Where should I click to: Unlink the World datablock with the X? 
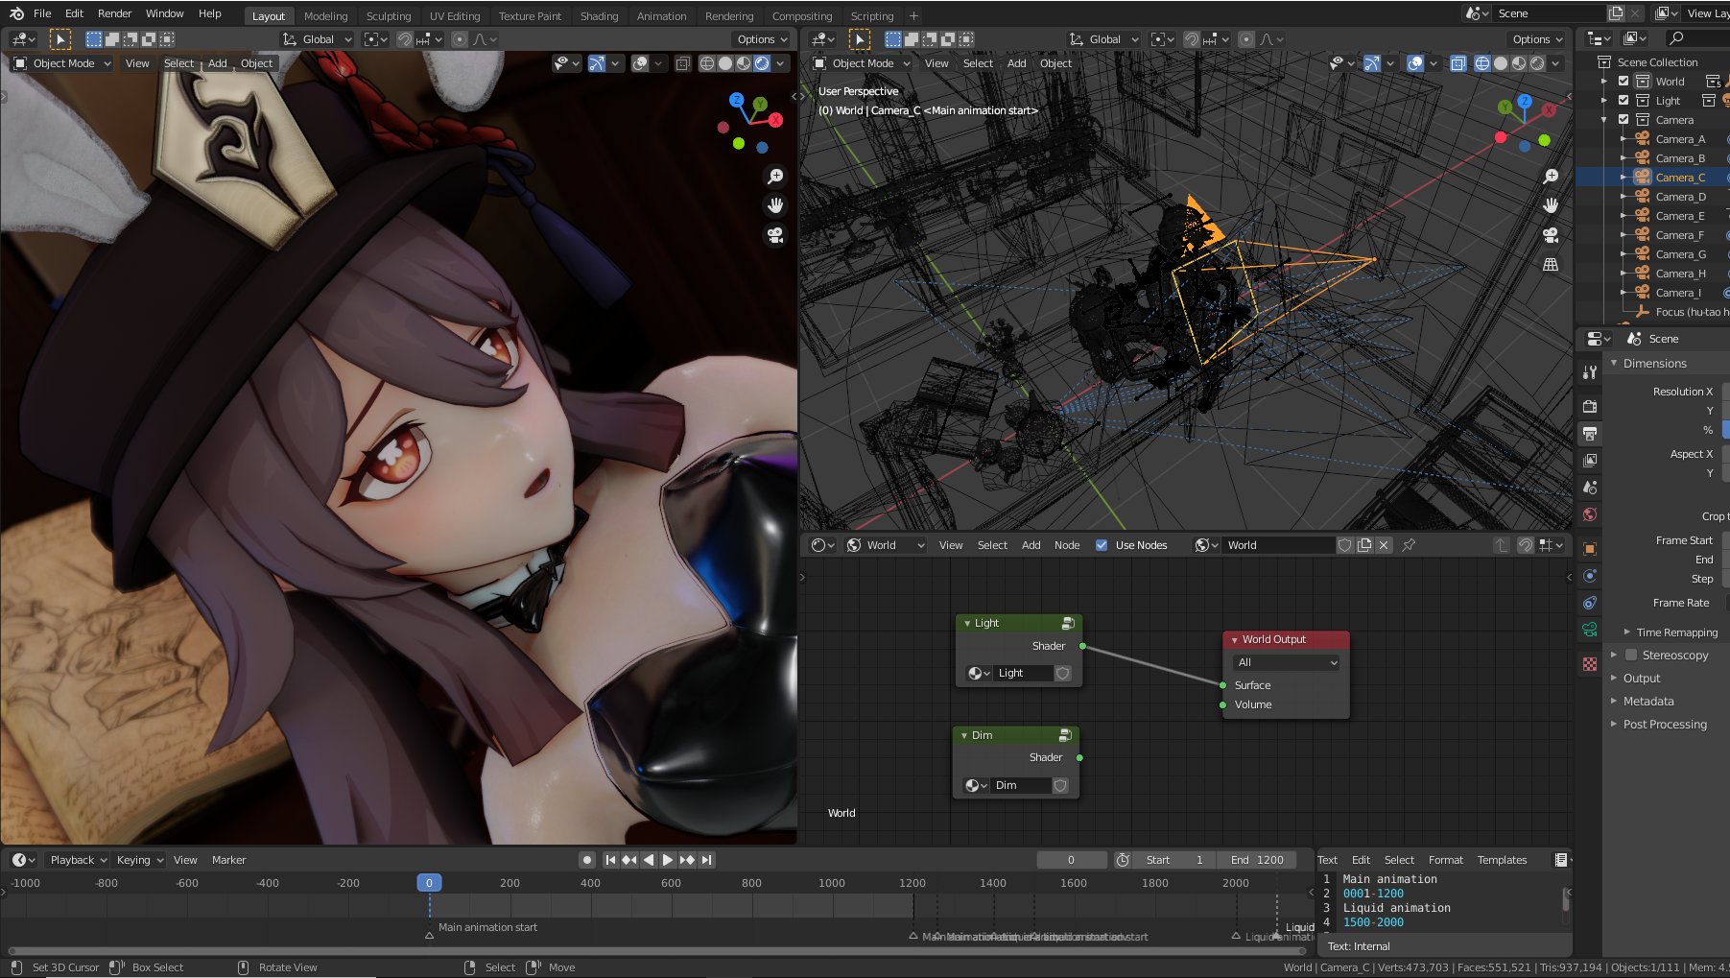click(1384, 545)
